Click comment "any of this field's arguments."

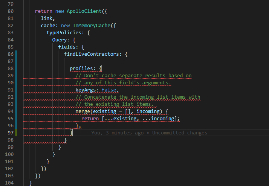click(123, 83)
